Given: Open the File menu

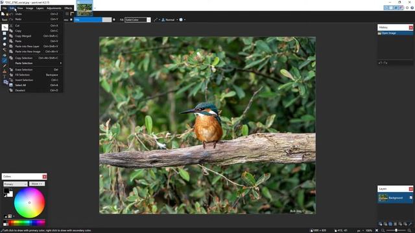Looking at the screenshot, I should point(5,8).
